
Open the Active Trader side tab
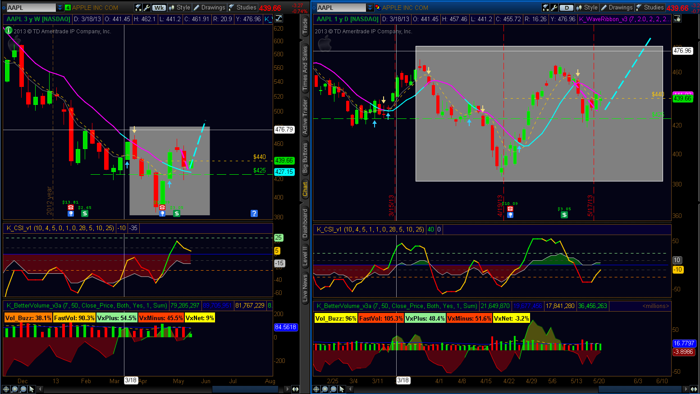(x=305, y=117)
